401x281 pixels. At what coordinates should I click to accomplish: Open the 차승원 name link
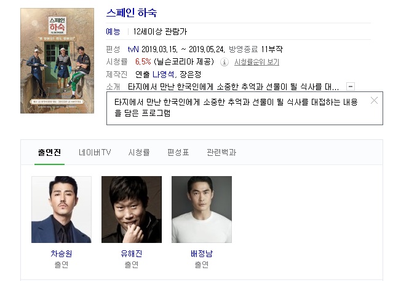click(x=62, y=253)
